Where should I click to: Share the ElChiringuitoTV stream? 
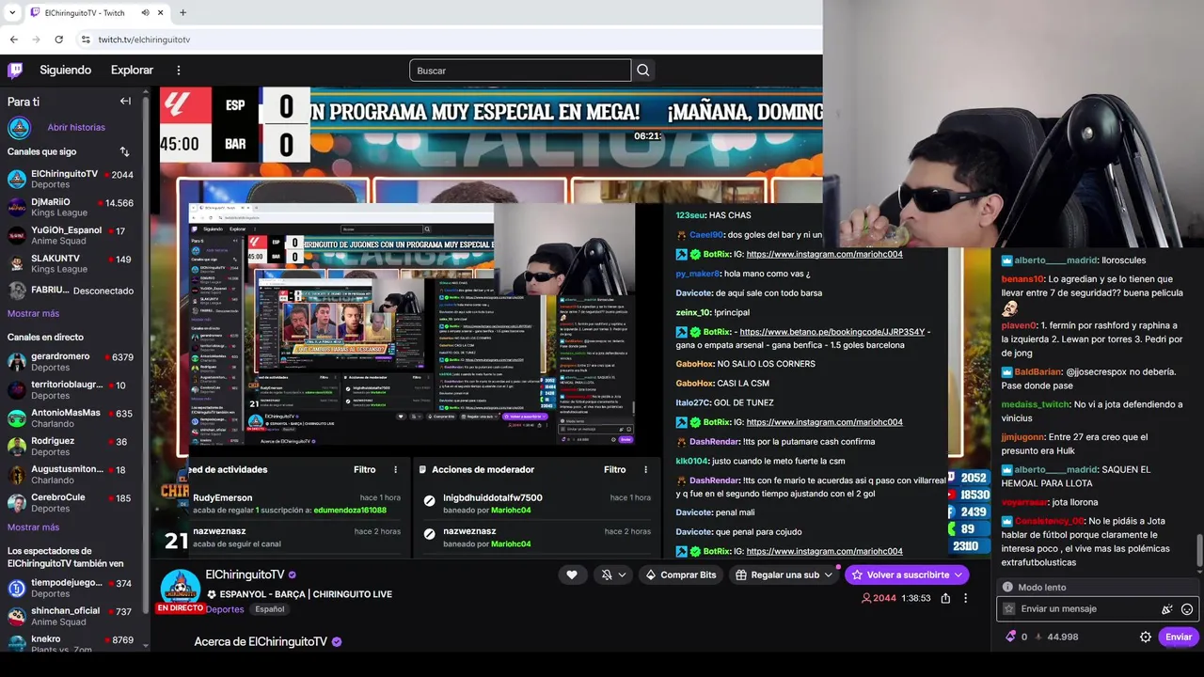pos(945,598)
